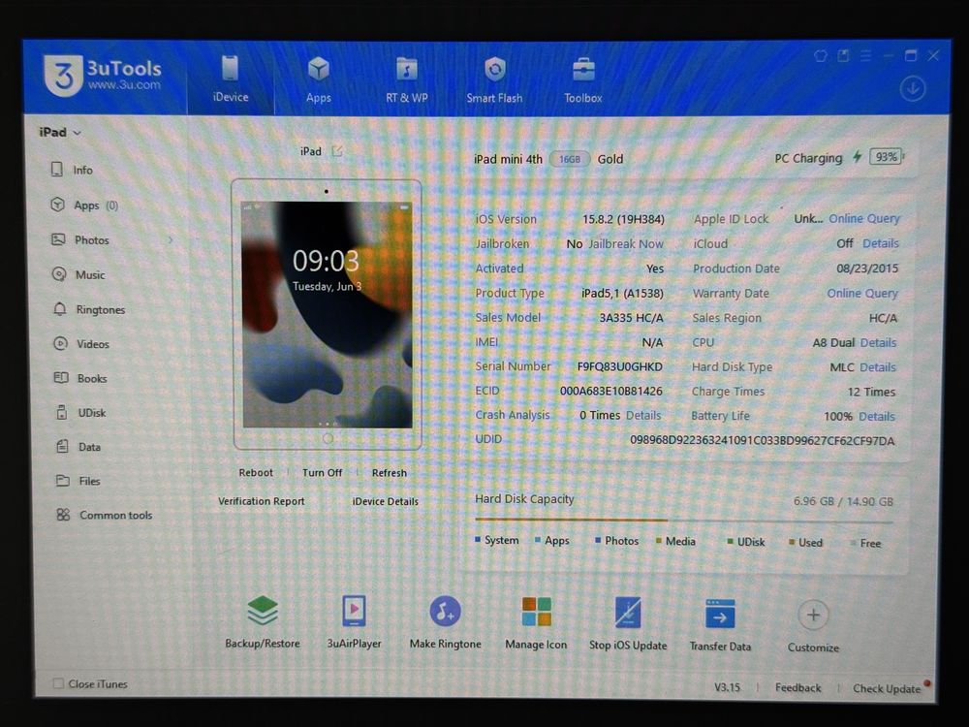Click Online Query for Warranty Date
969x727 pixels.
pos(862,293)
